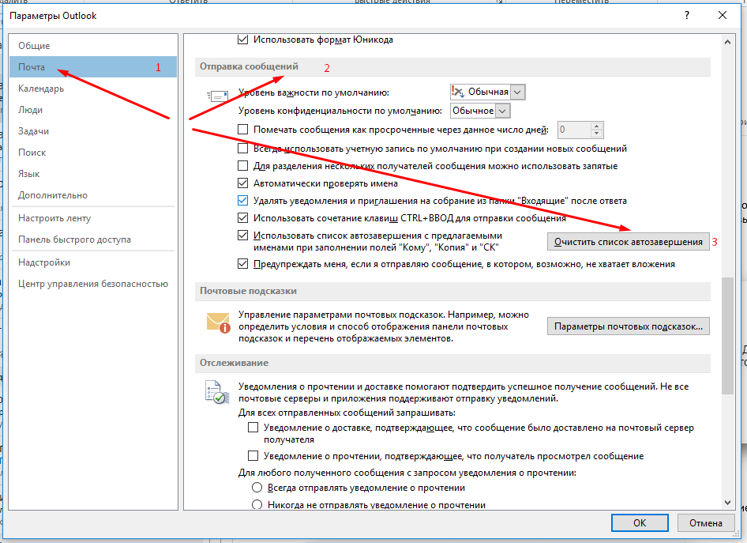Toggle Автоматически проверять имена checkbox
This screenshot has width=747, height=543.
point(243,183)
